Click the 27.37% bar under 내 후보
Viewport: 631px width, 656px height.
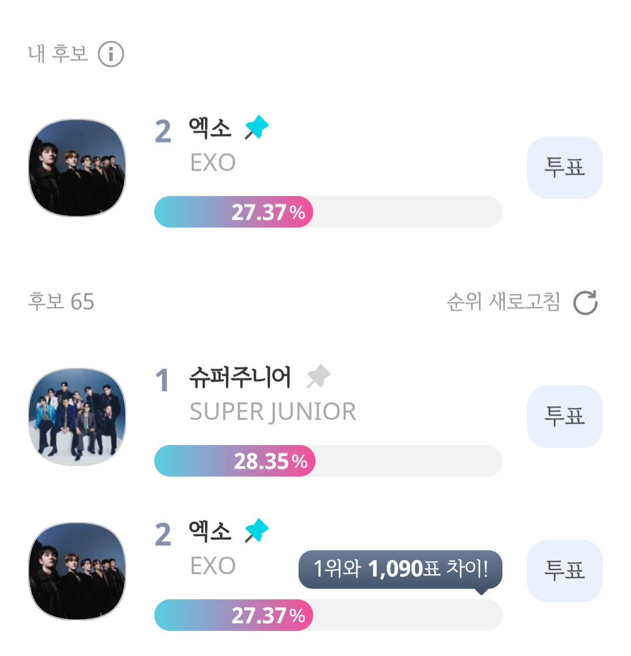327,212
